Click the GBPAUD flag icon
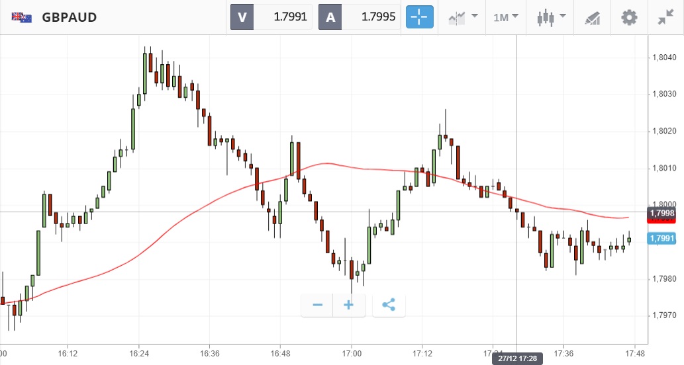Image resolution: width=684 pixels, height=365 pixels. click(22, 17)
